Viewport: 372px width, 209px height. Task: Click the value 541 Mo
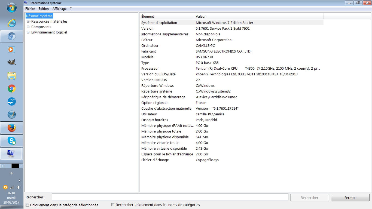click(x=202, y=137)
